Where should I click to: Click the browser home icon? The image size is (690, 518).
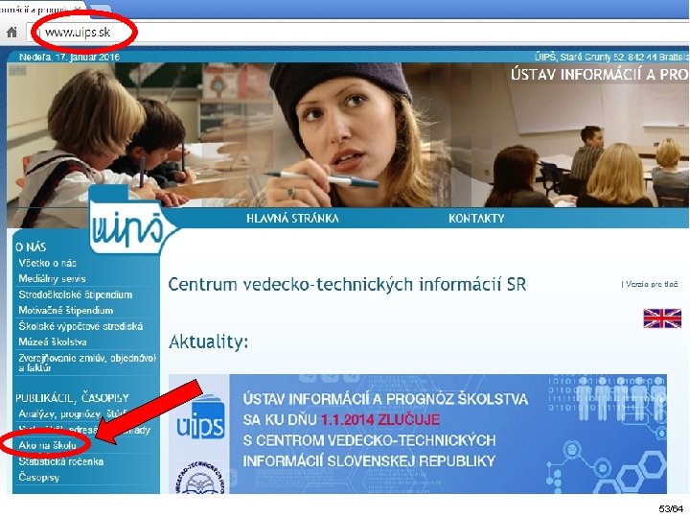click(11, 33)
